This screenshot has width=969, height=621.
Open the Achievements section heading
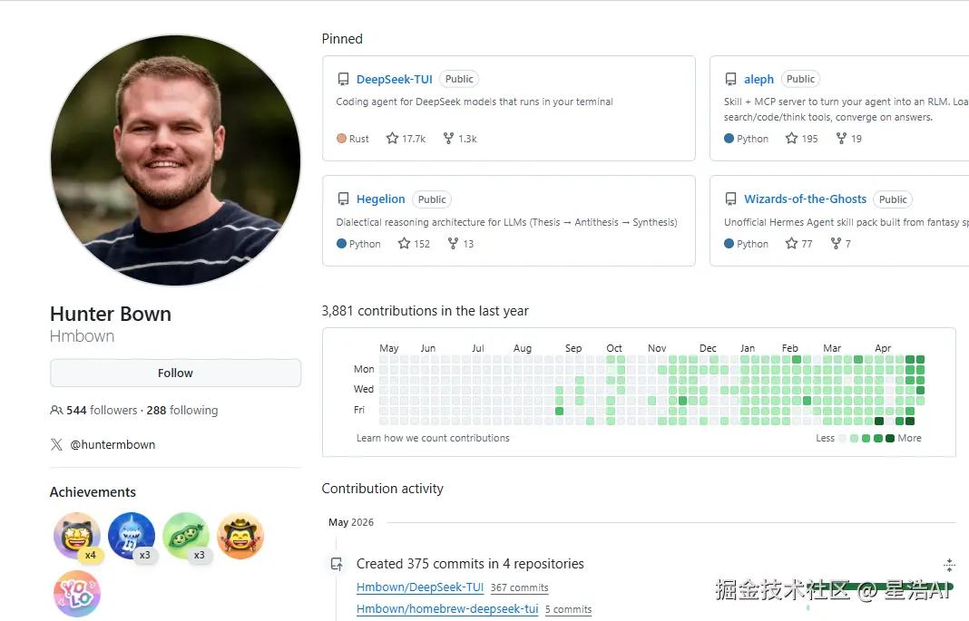[x=93, y=492]
